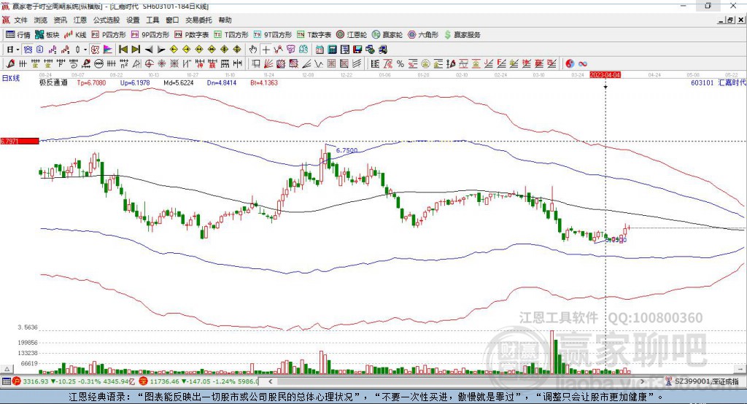Toggle the crosshair cursor mode
Screen dimensions: 747x404
(266, 49)
